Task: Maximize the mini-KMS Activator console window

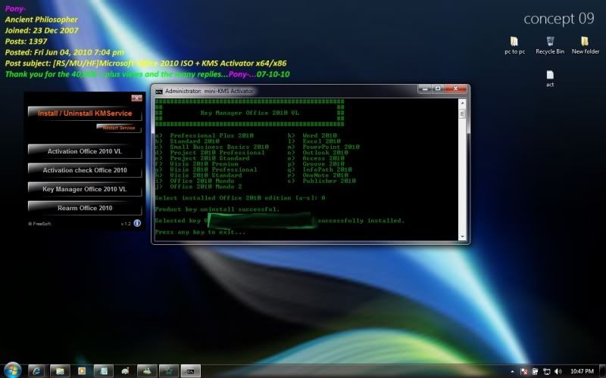Action: click(x=438, y=88)
